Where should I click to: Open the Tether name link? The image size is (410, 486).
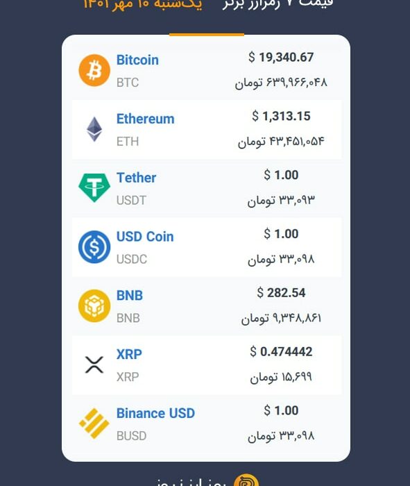point(136,178)
